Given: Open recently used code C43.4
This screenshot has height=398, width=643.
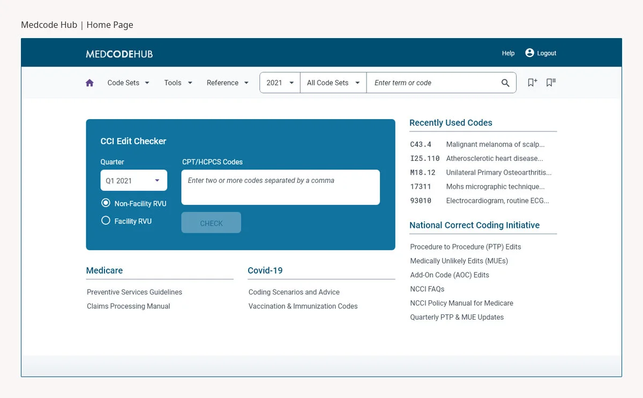Looking at the screenshot, I should (421, 144).
